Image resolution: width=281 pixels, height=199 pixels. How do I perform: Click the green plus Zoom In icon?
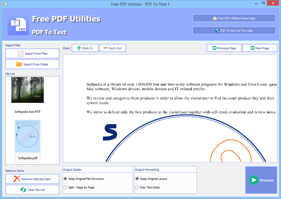(79, 48)
